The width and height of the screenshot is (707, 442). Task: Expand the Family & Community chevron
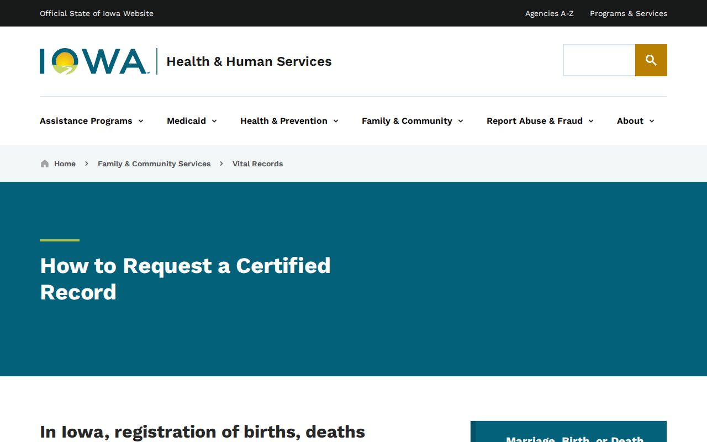tap(461, 121)
